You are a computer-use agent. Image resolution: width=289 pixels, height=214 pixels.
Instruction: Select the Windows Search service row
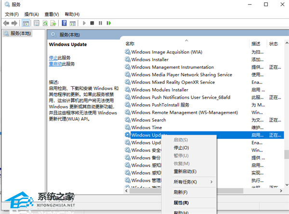click(148, 120)
